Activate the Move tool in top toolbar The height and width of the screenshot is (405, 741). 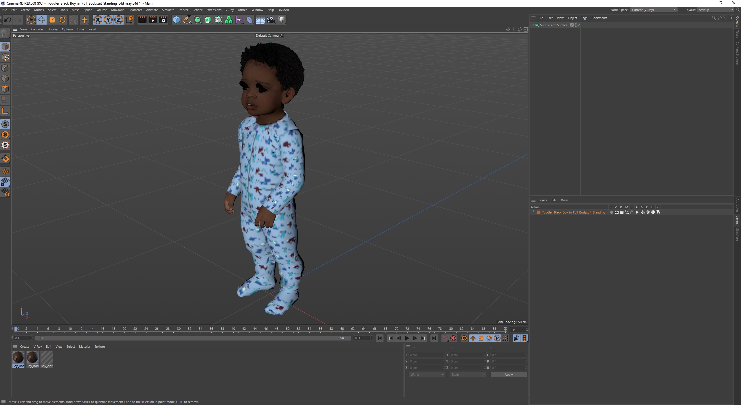tap(42, 20)
